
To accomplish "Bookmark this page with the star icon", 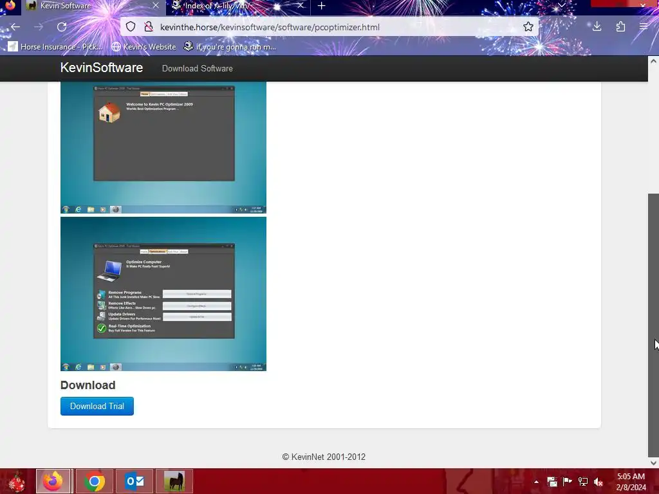I will tap(528, 27).
